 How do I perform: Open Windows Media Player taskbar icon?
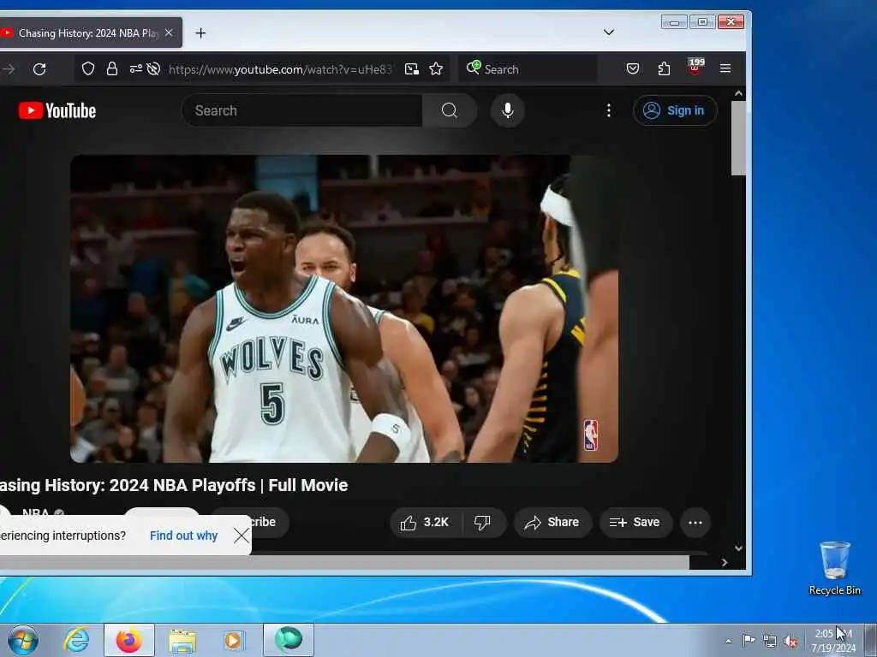[233, 640]
